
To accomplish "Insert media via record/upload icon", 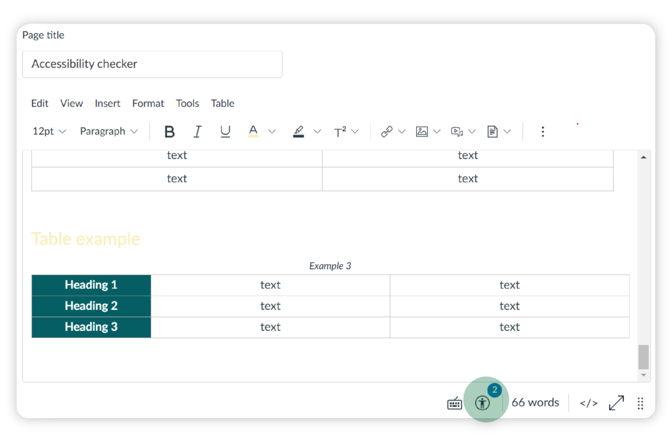I will (x=457, y=131).
